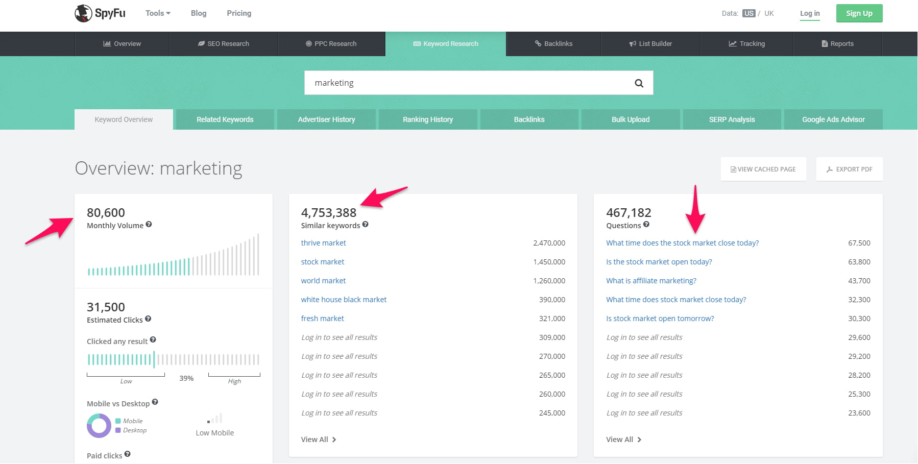This screenshot has height=464, width=918.
Task: Click the View Cached Page button
Action: (763, 169)
